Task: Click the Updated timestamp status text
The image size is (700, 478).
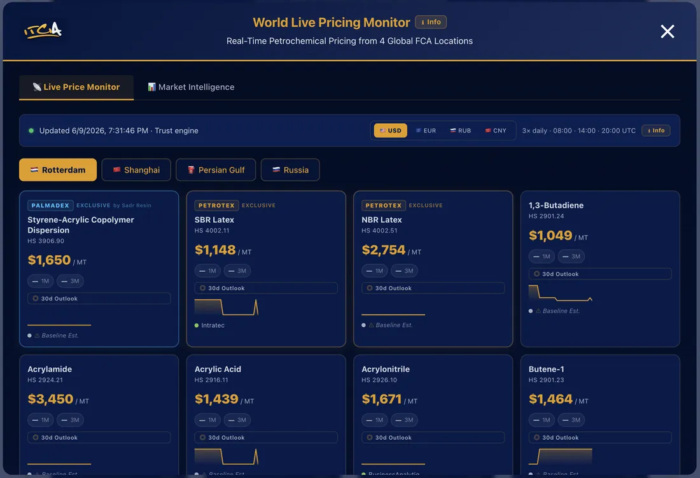Action: [119, 130]
